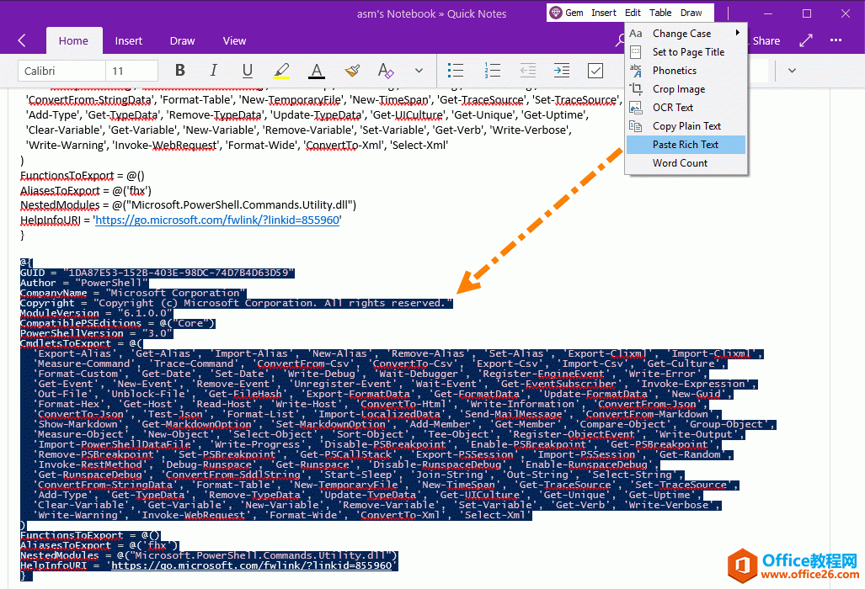Click the clear formatting icon
This screenshot has height=589, width=865.
coord(386,71)
